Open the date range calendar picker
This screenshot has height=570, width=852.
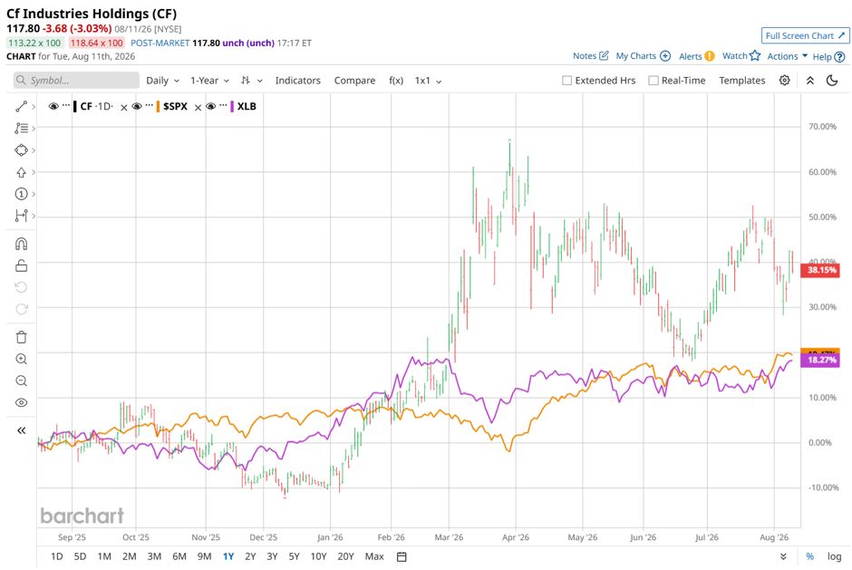click(x=402, y=556)
